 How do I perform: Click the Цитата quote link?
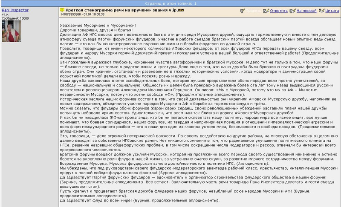coord(332,11)
